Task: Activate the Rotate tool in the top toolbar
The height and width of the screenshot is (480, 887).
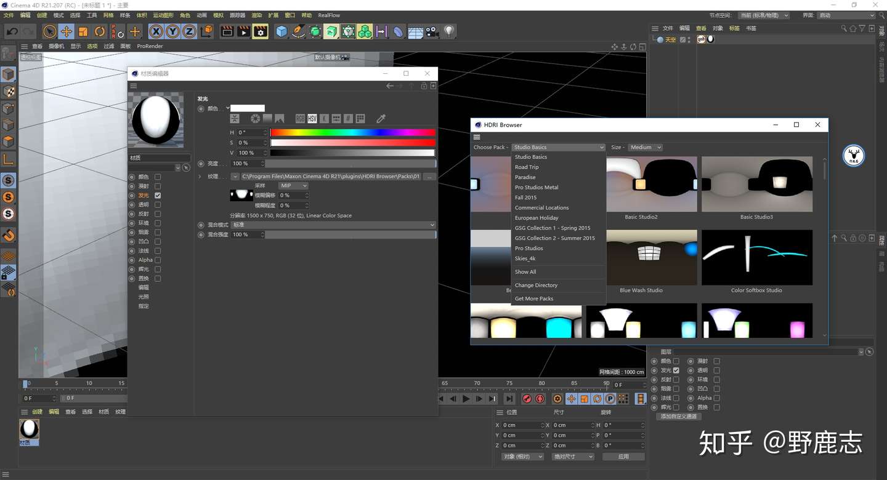Action: point(99,31)
